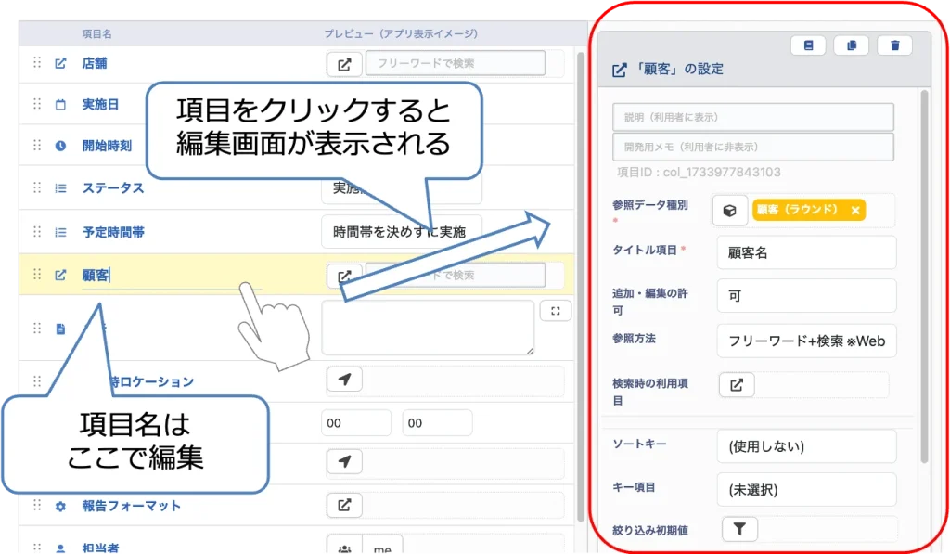The image size is (950, 554).
Task: Click the cube icon beside 参照データ種別
Action: (x=730, y=211)
